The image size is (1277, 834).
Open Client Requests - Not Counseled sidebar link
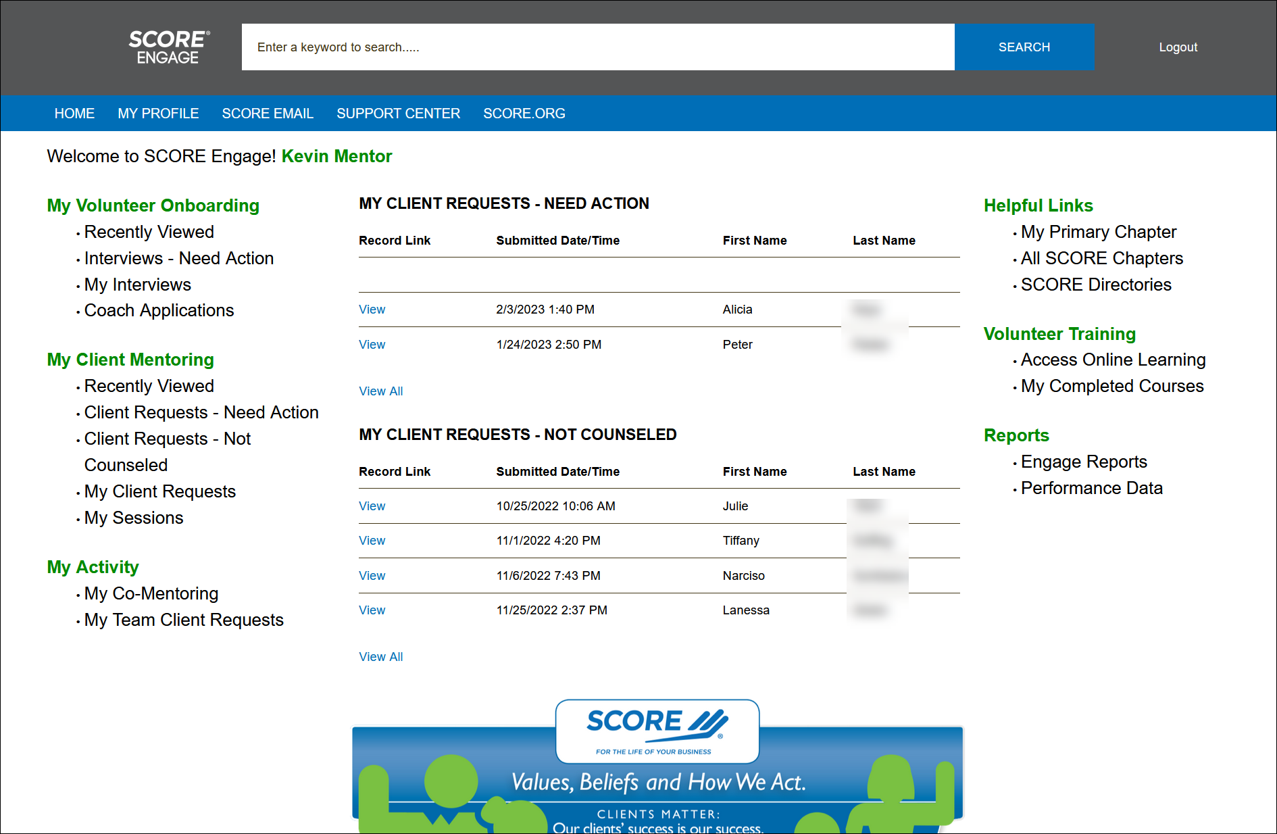point(168,451)
